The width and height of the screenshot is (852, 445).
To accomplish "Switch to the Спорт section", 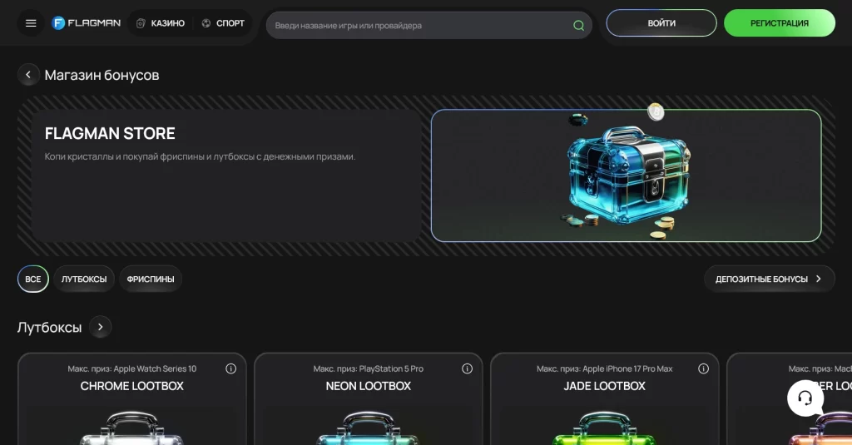I will coord(222,23).
